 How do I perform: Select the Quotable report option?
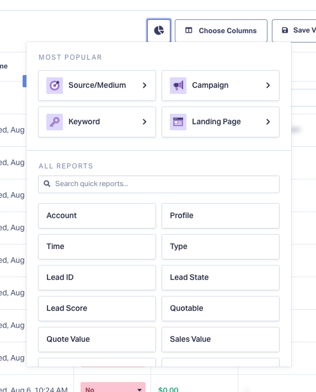pyautogui.click(x=221, y=309)
